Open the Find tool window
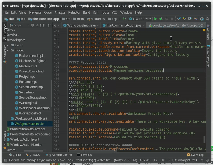The image size is (213, 165). [x=15, y=155]
